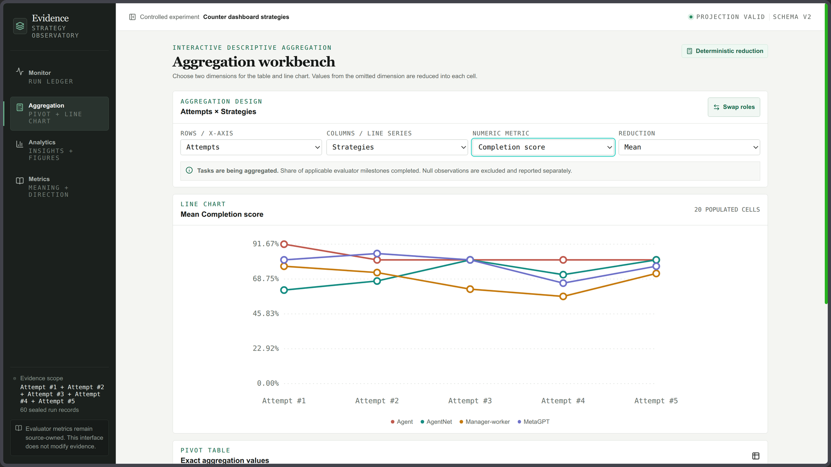Click the Aggregation calculator icon in sidebar

[19, 107]
